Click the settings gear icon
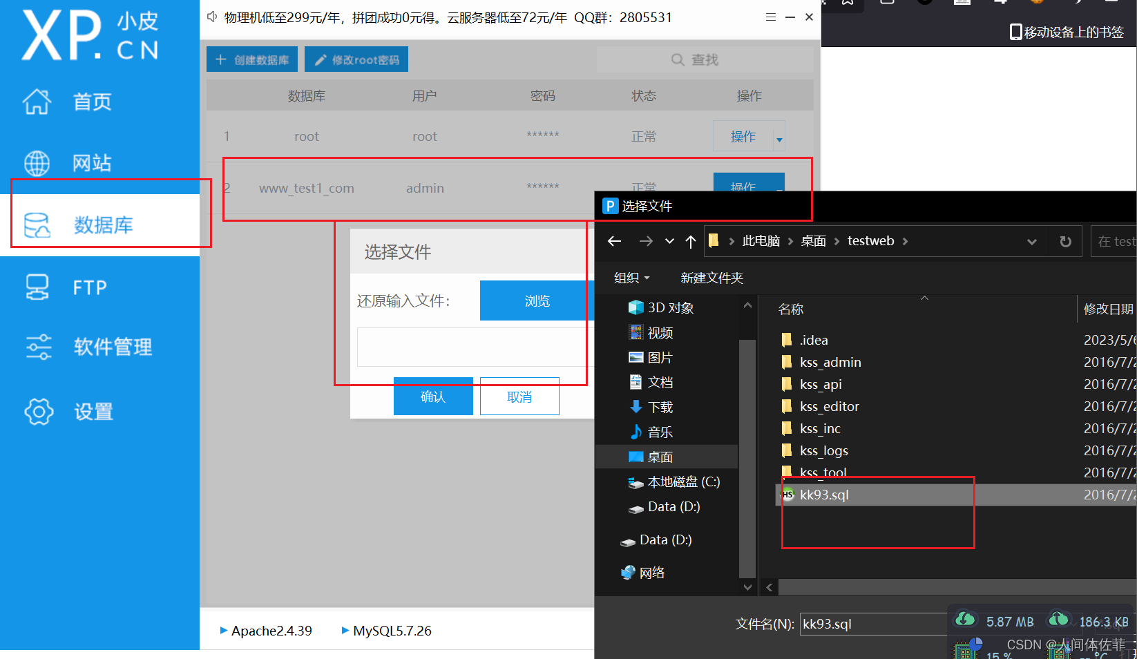The image size is (1137, 659). (39, 412)
